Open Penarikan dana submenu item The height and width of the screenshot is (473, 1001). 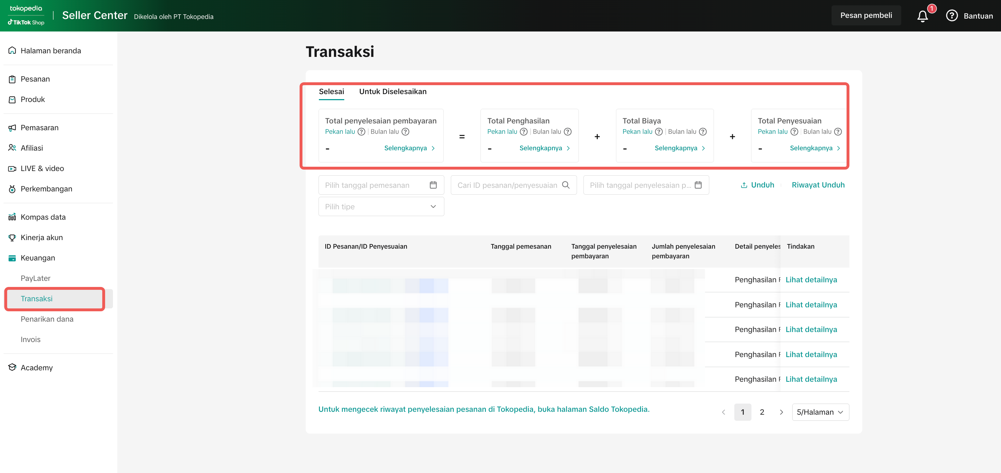(x=46, y=319)
